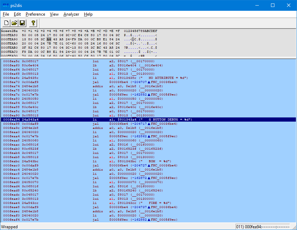
Task: Click the Help question mark icon
Action: [33, 23]
